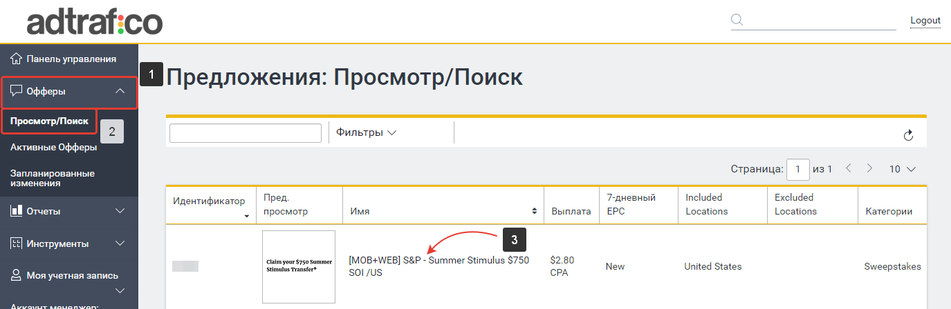Click the tools icon beside Инструменты
The width and height of the screenshot is (951, 309).
click(17, 243)
